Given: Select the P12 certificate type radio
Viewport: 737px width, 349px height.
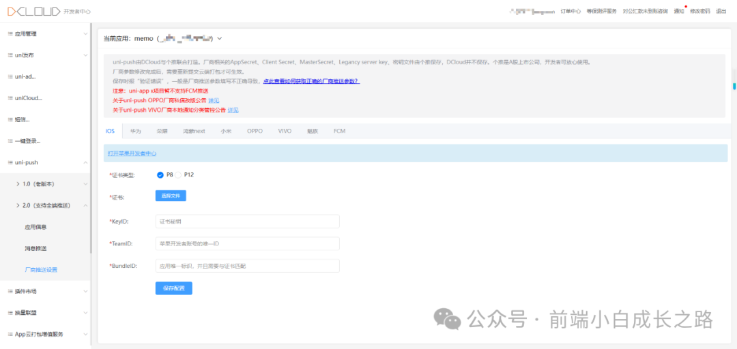Looking at the screenshot, I should (x=178, y=174).
